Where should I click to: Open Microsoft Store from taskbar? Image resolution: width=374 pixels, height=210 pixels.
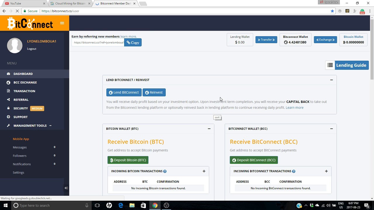[143, 205]
